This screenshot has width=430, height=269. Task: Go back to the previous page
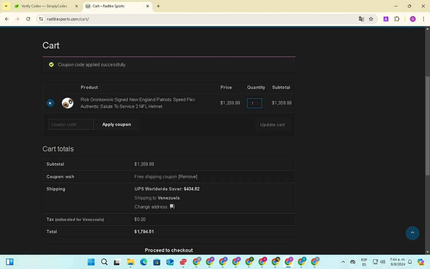tap(7, 19)
